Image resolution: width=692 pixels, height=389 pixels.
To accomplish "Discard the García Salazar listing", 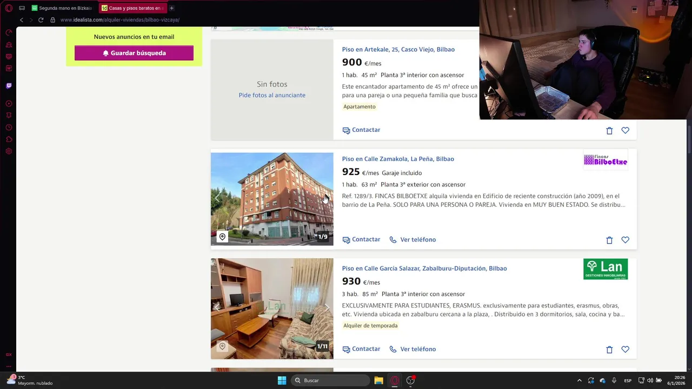I will click(609, 350).
